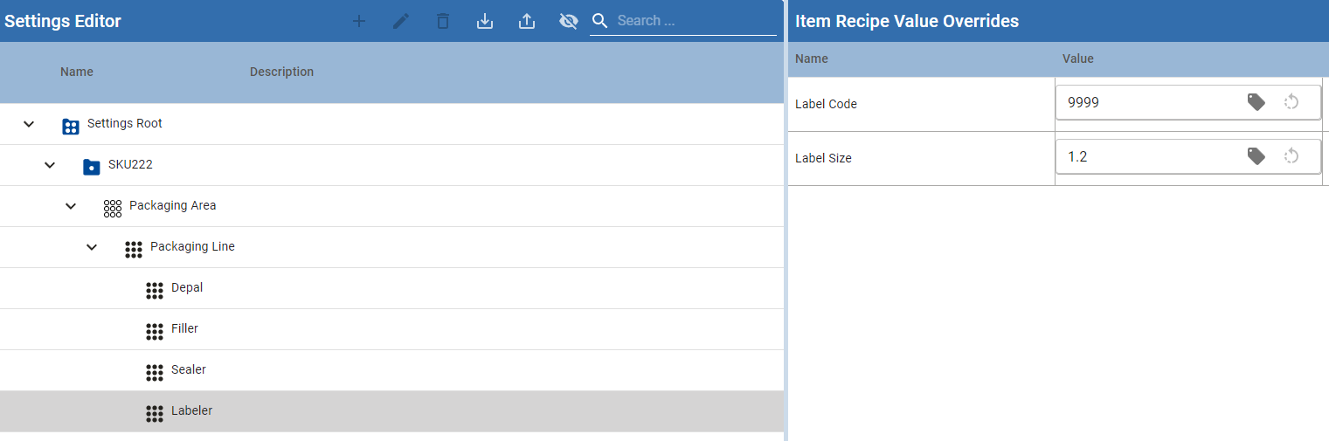Select the Filler tree item
Image resolution: width=1329 pixels, height=441 pixels.
[184, 329]
